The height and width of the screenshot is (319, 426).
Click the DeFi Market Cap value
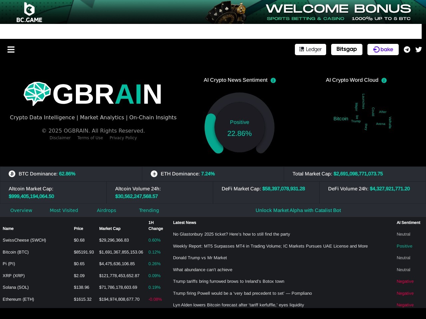coord(284,189)
